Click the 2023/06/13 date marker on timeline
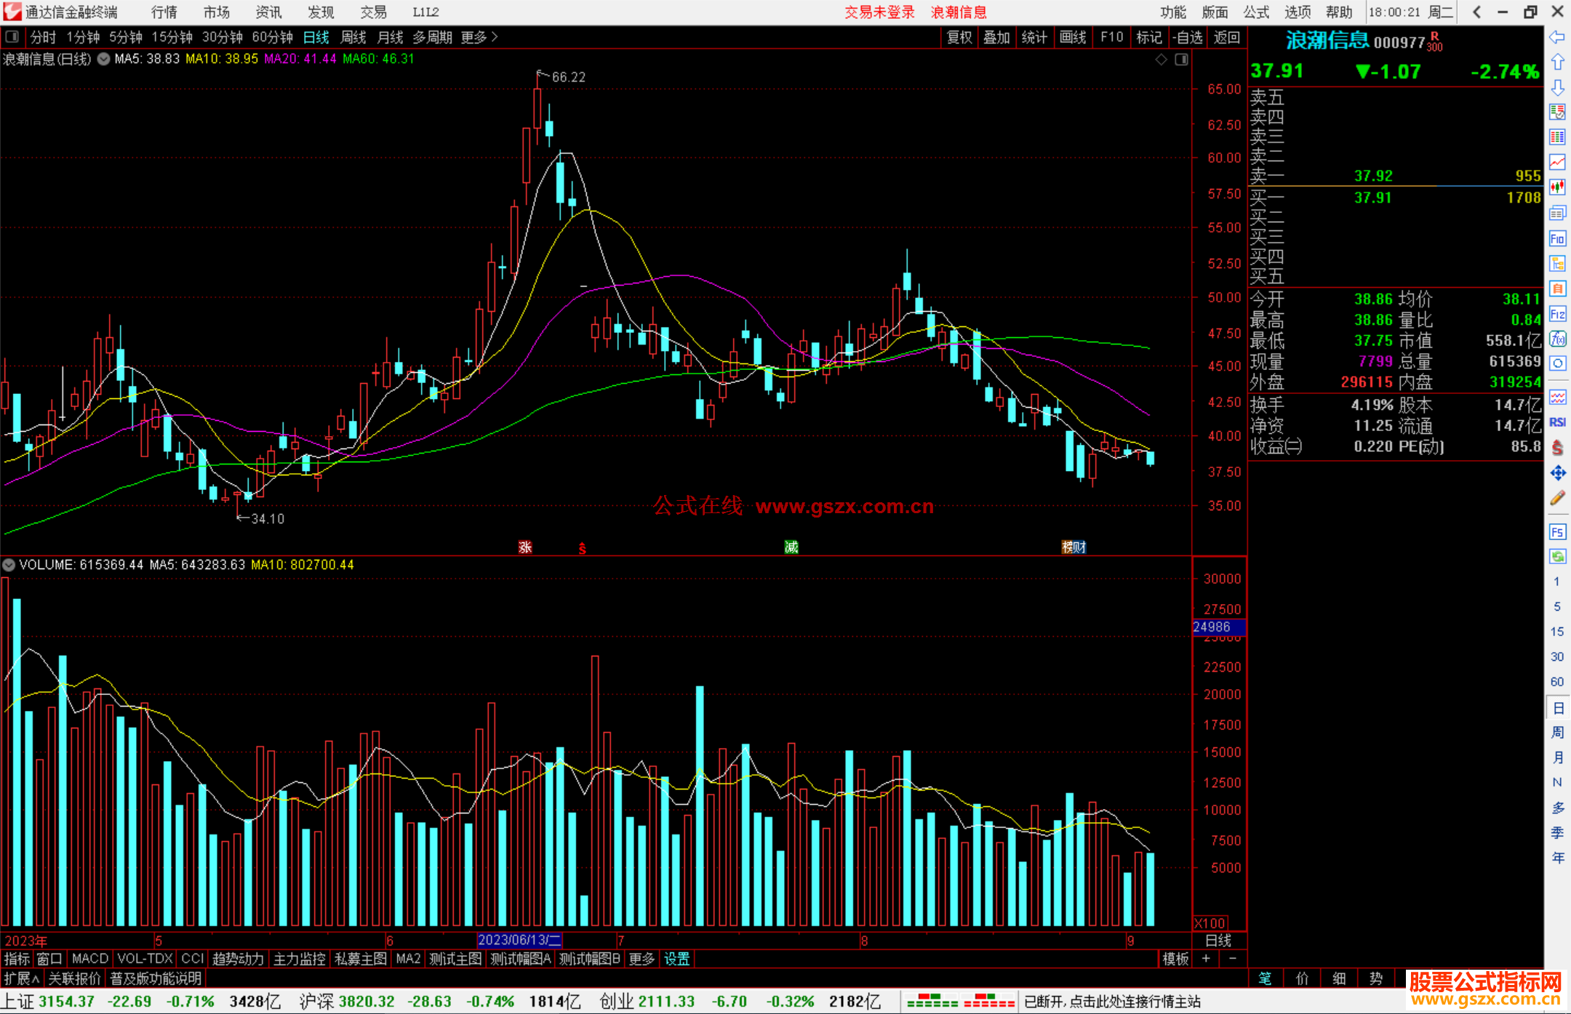 [x=519, y=940]
